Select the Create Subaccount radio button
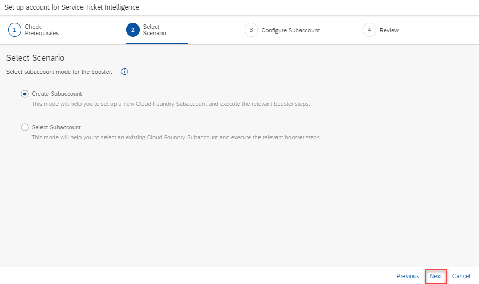 pos(25,94)
